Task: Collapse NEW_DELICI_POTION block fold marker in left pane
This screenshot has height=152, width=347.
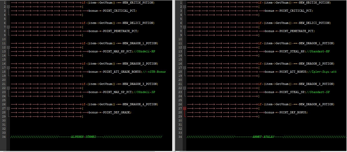Action: tap(8, 27)
